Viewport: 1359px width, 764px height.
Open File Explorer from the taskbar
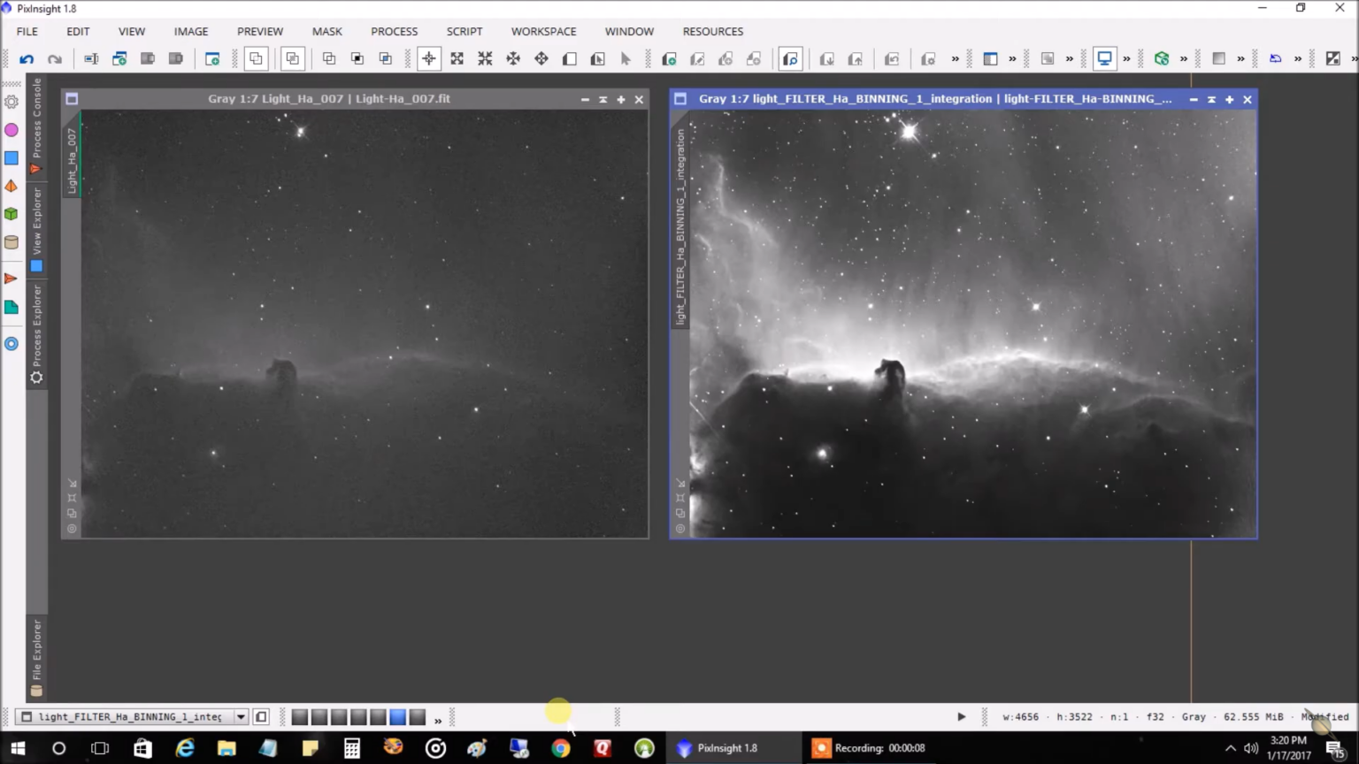point(226,748)
